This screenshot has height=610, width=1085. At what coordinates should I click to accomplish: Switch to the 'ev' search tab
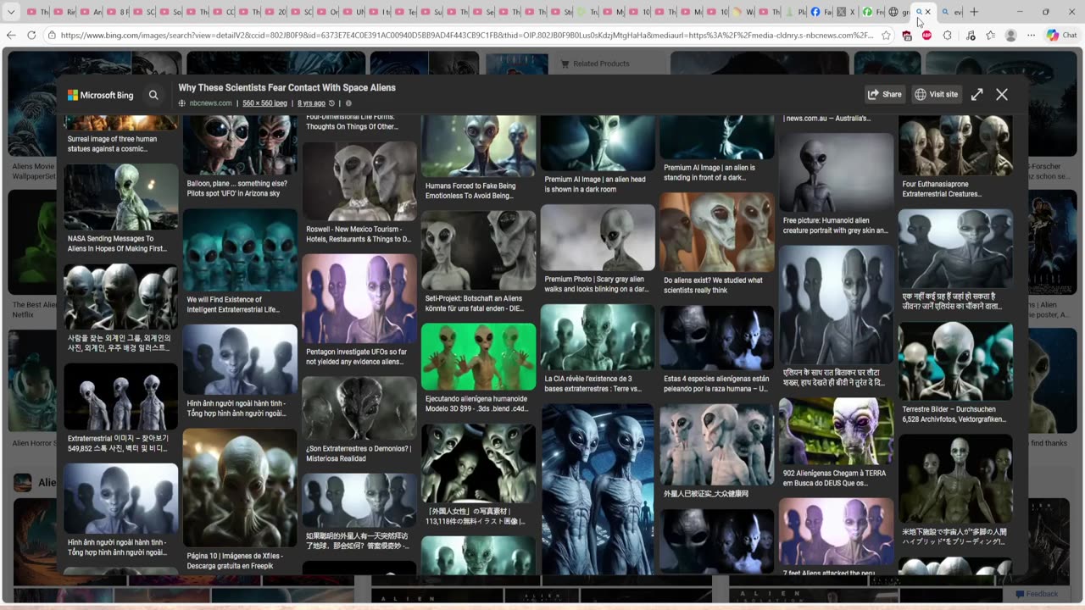[x=952, y=12]
